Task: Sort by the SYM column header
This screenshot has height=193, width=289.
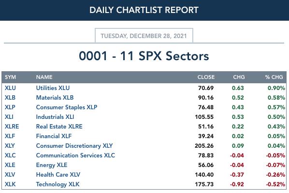Action: (x=10, y=77)
